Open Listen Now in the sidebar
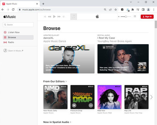This screenshot has height=125, width=157. pos(18,32)
